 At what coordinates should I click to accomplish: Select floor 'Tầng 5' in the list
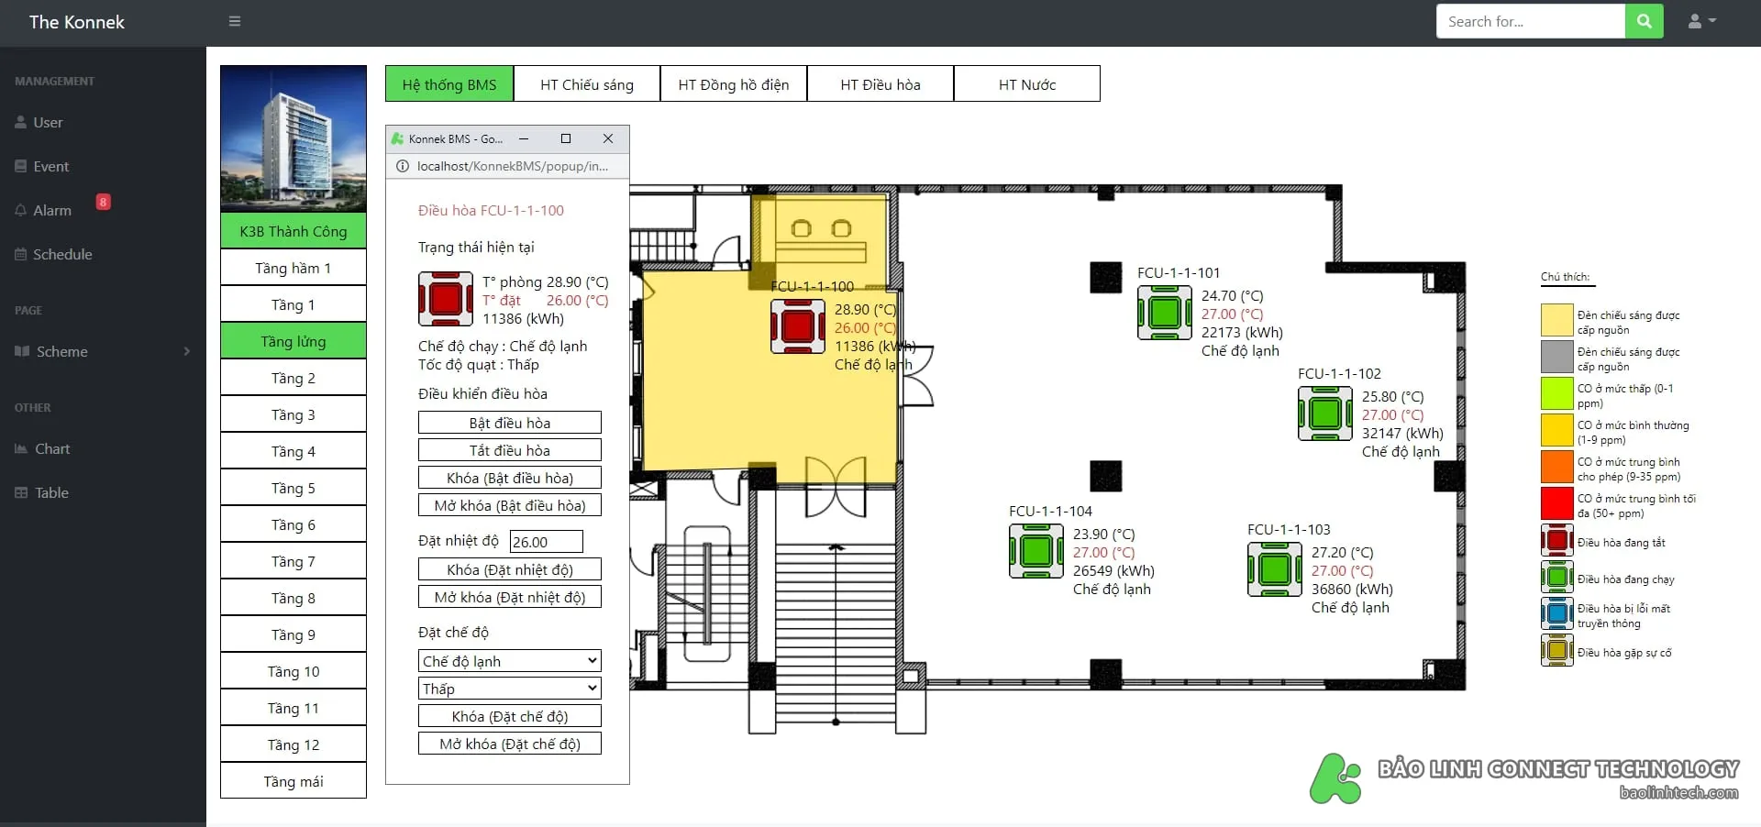pos(293,488)
